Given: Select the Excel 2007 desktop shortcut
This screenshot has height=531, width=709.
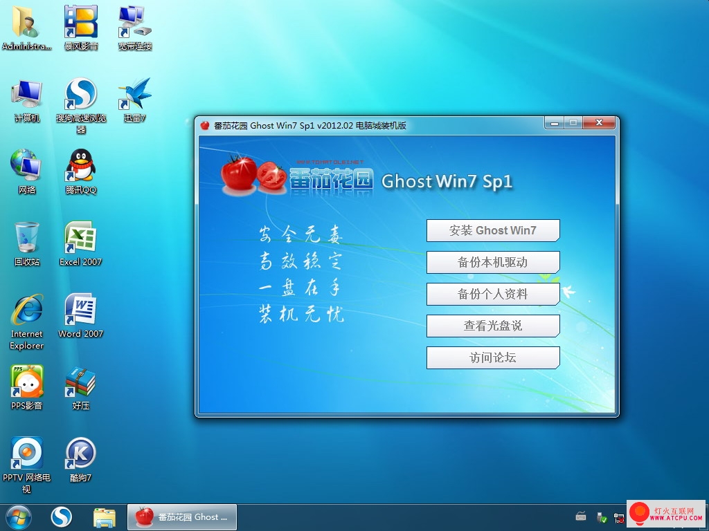Looking at the screenshot, I should (81, 244).
